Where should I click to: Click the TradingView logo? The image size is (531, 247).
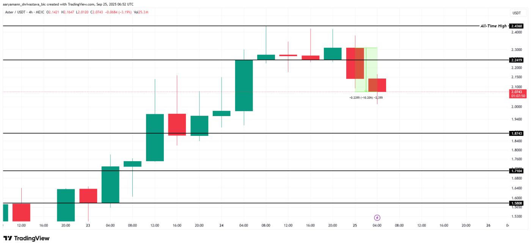click(26, 238)
